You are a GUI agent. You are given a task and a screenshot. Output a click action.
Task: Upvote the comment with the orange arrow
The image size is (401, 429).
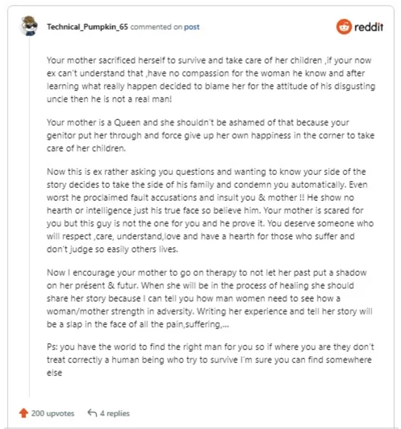pos(23,413)
